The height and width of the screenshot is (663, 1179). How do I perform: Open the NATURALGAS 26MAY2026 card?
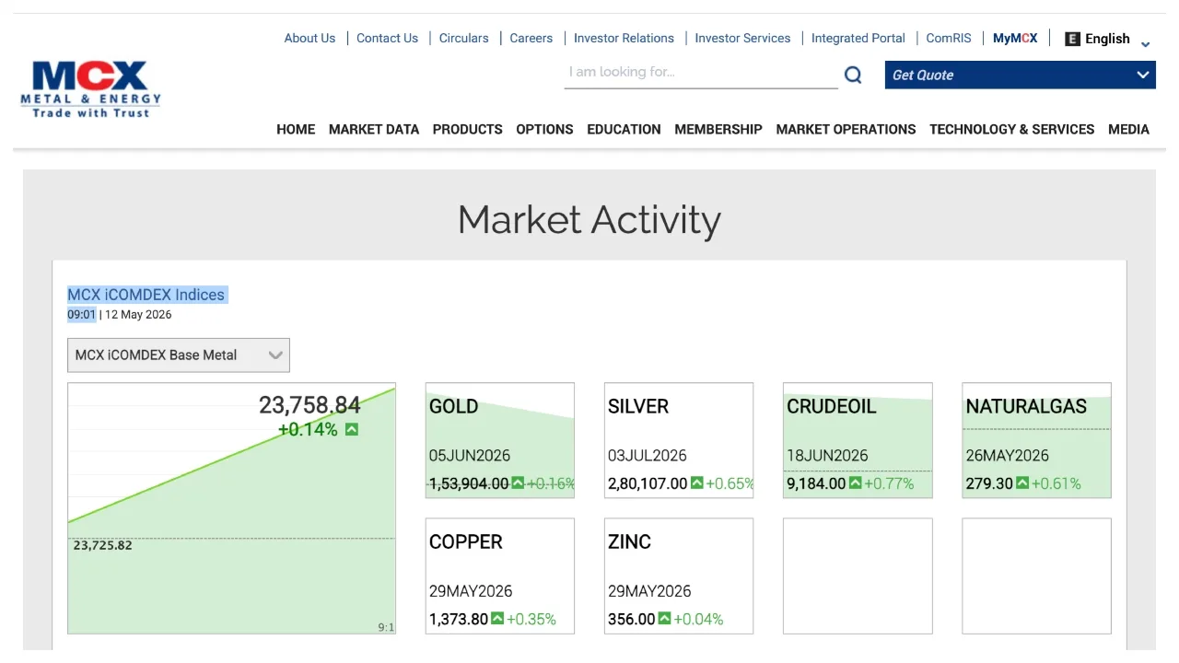tap(1036, 441)
